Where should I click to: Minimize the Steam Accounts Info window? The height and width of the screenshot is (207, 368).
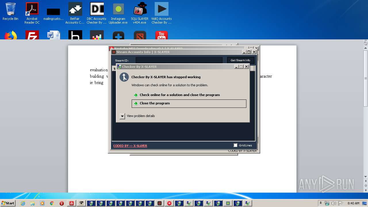[x=244, y=52]
